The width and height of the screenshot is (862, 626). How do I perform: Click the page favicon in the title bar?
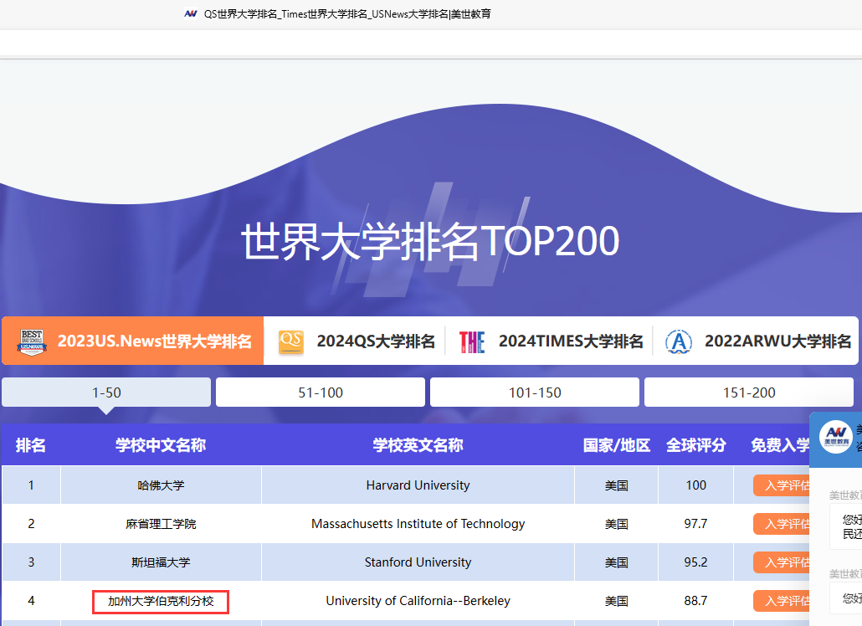click(x=190, y=13)
